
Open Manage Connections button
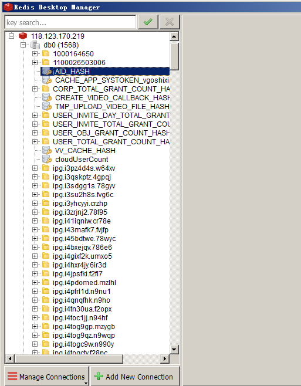pos(46,377)
